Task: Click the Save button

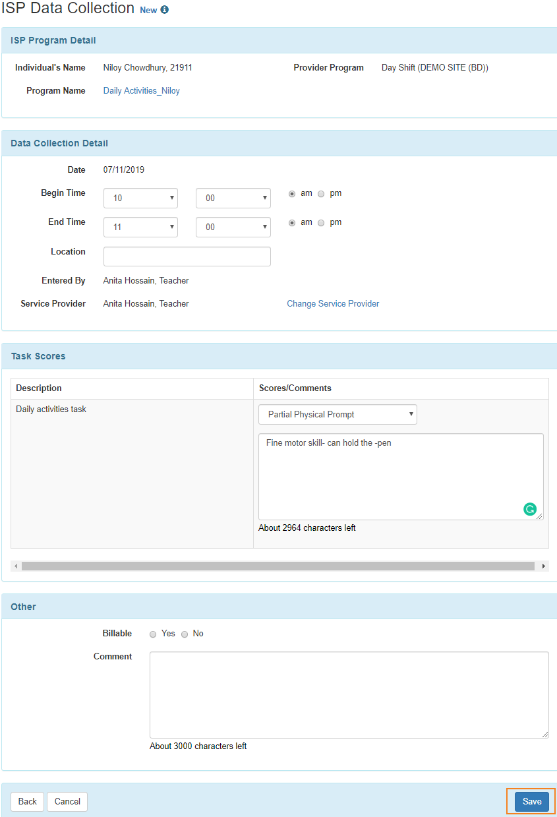Action: click(532, 802)
